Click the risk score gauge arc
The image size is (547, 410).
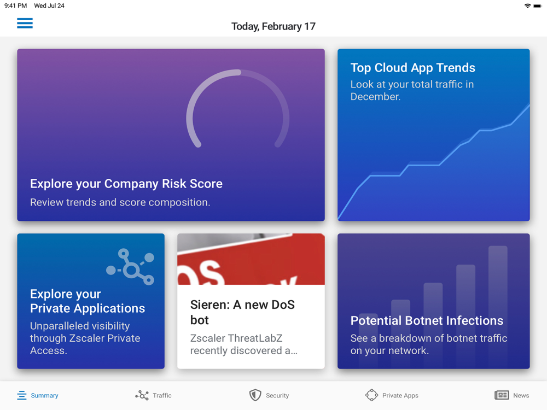click(238, 108)
